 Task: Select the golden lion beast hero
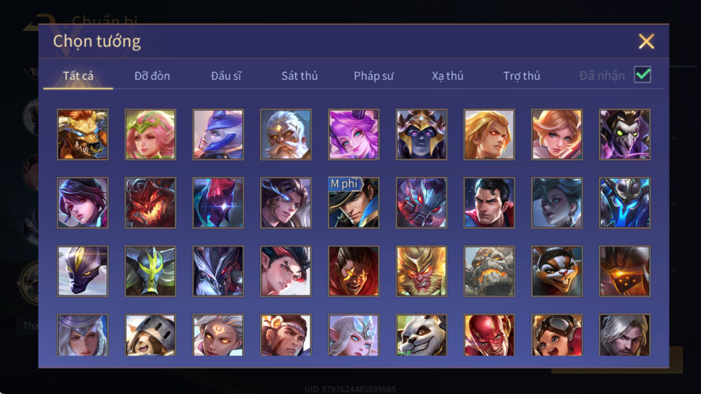click(x=82, y=134)
